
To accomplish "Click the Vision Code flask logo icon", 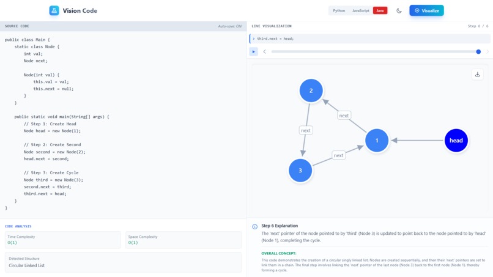I will pos(54,10).
